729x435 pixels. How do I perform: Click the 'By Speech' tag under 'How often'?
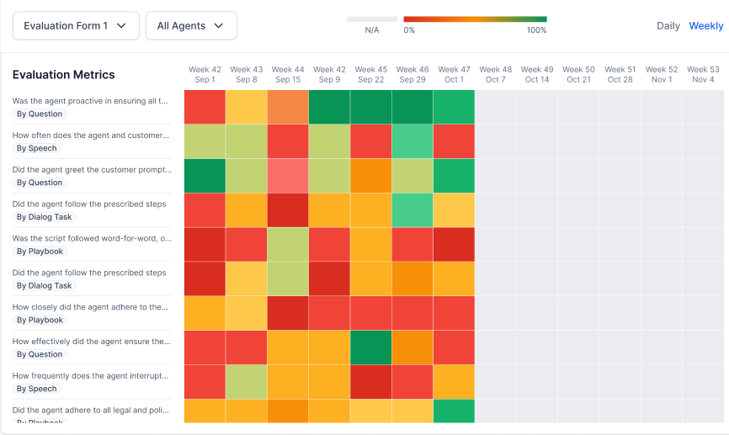pyautogui.click(x=37, y=148)
